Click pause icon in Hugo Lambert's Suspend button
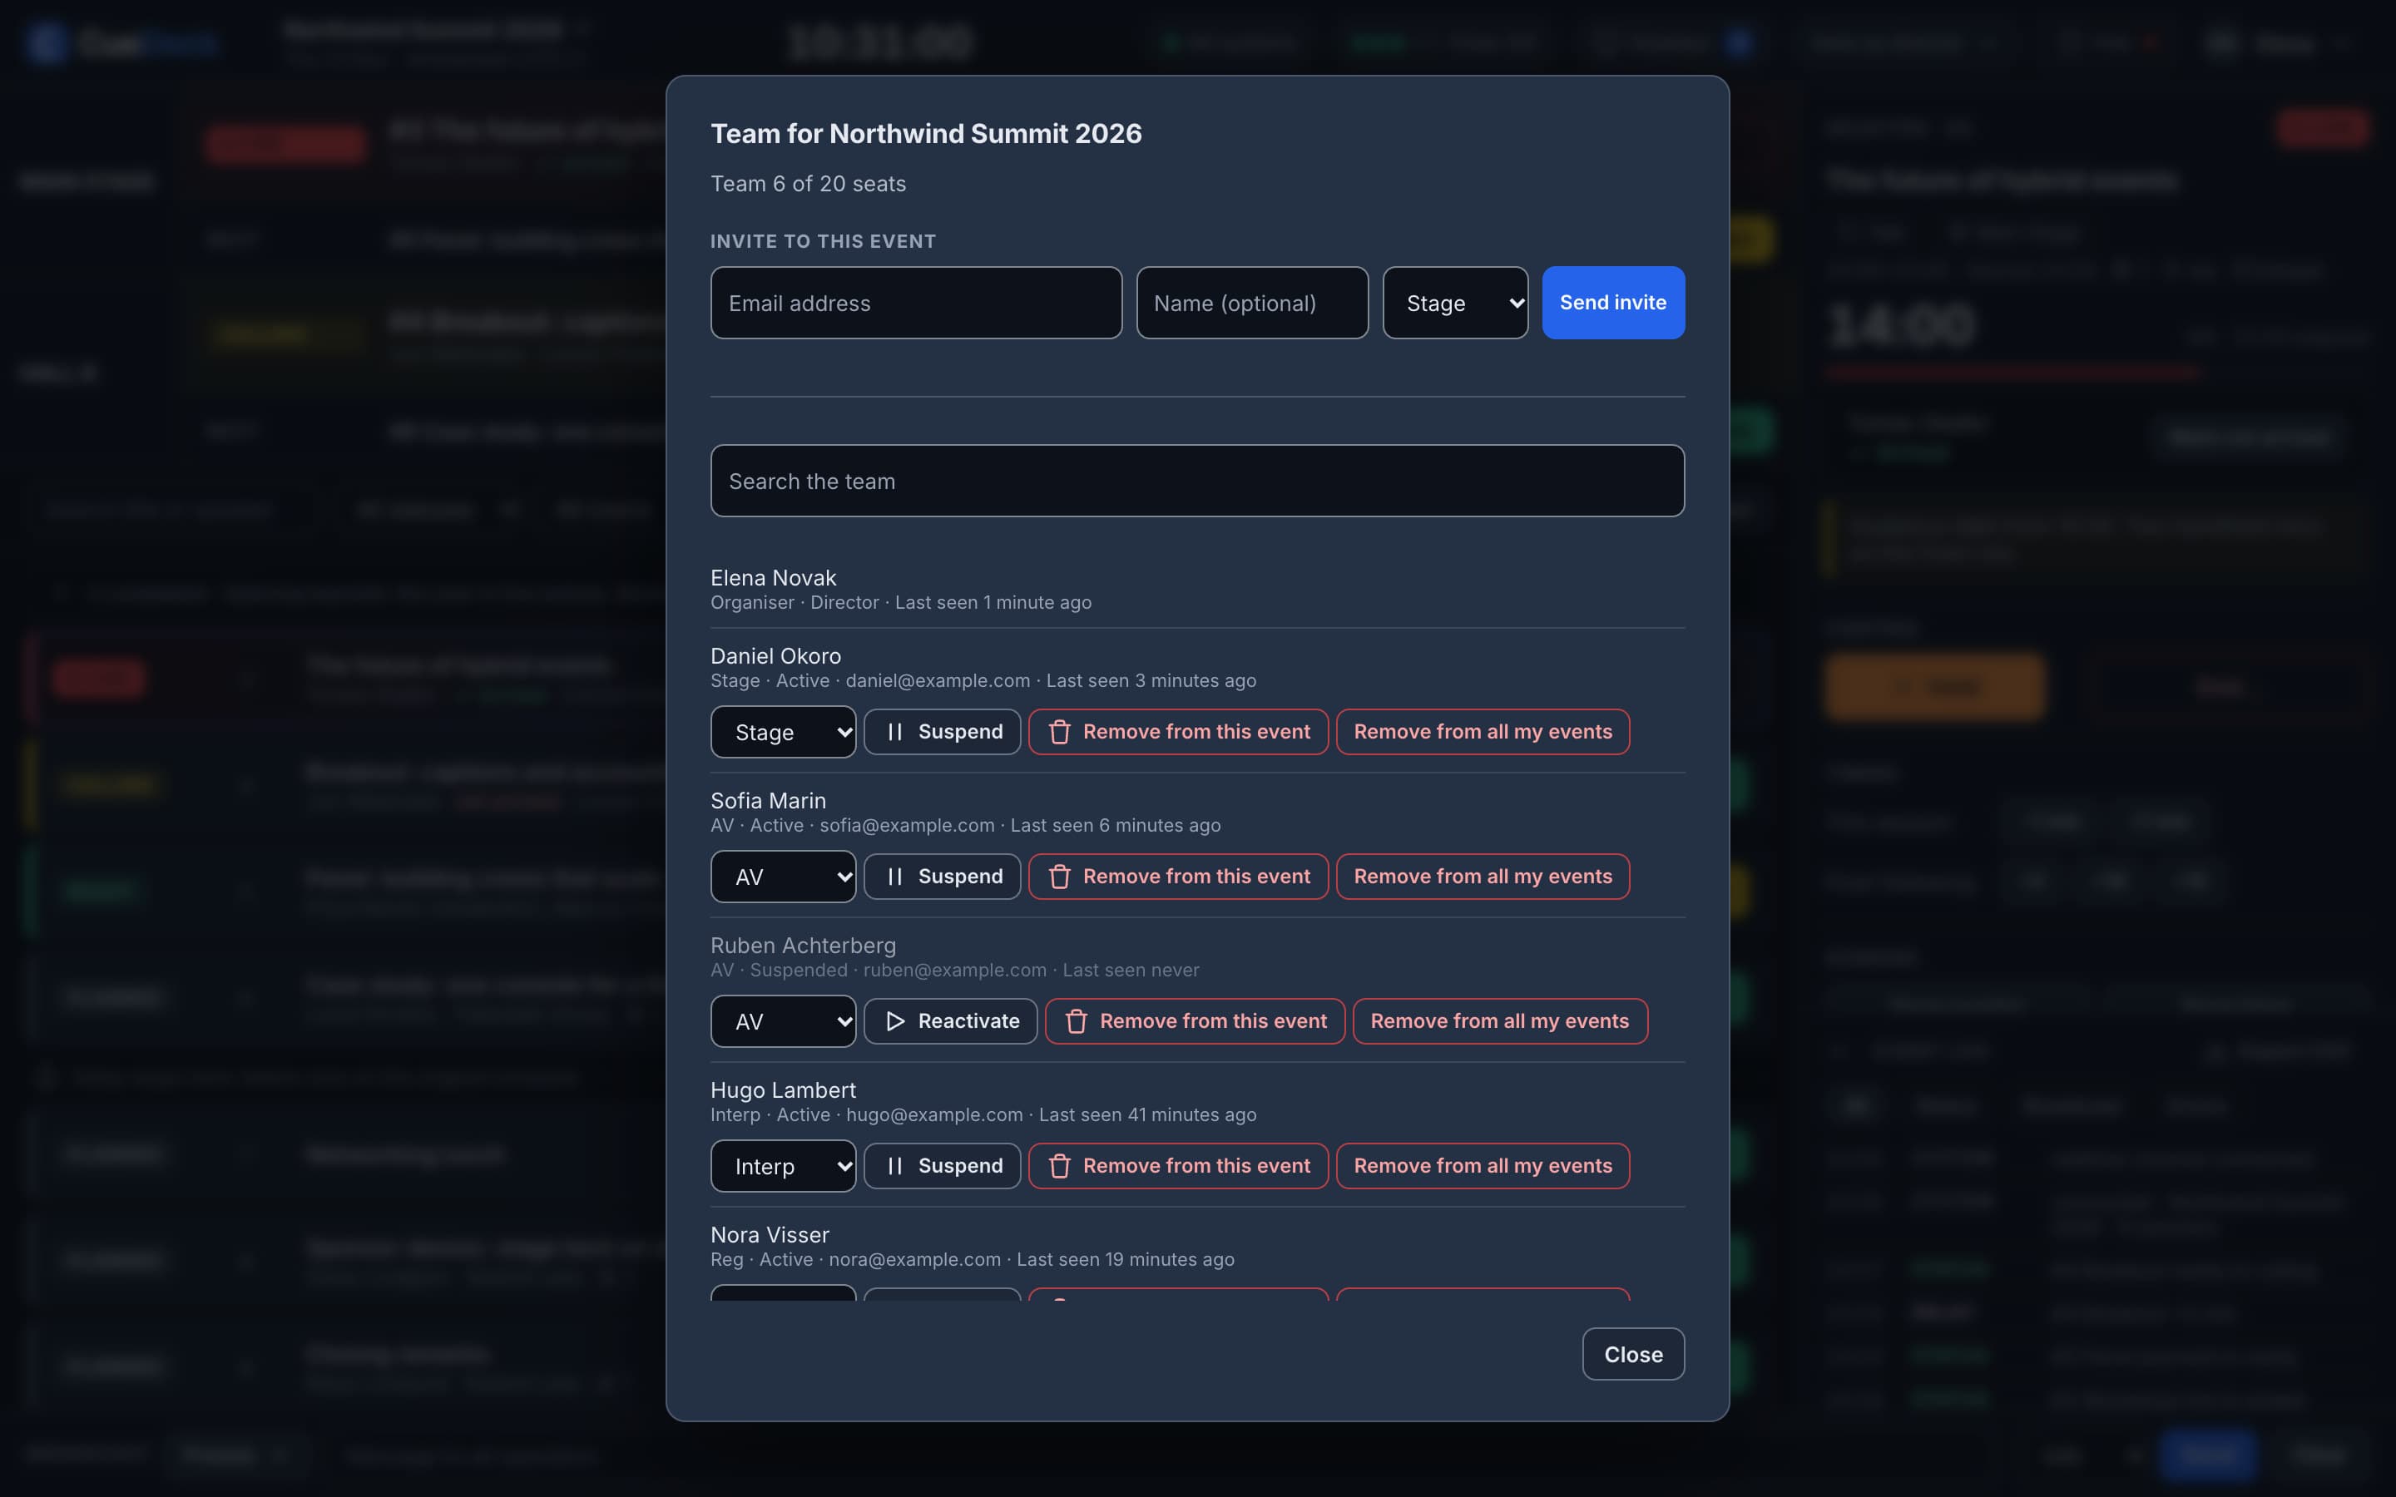Screen dimensions: 2396x1497 point(895,1165)
